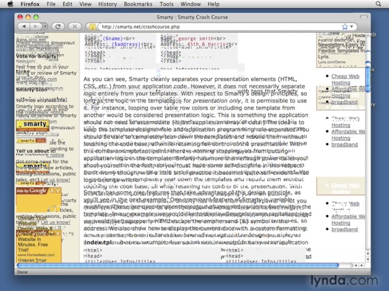
Task: Go back to previous page
Action: (x=24, y=26)
